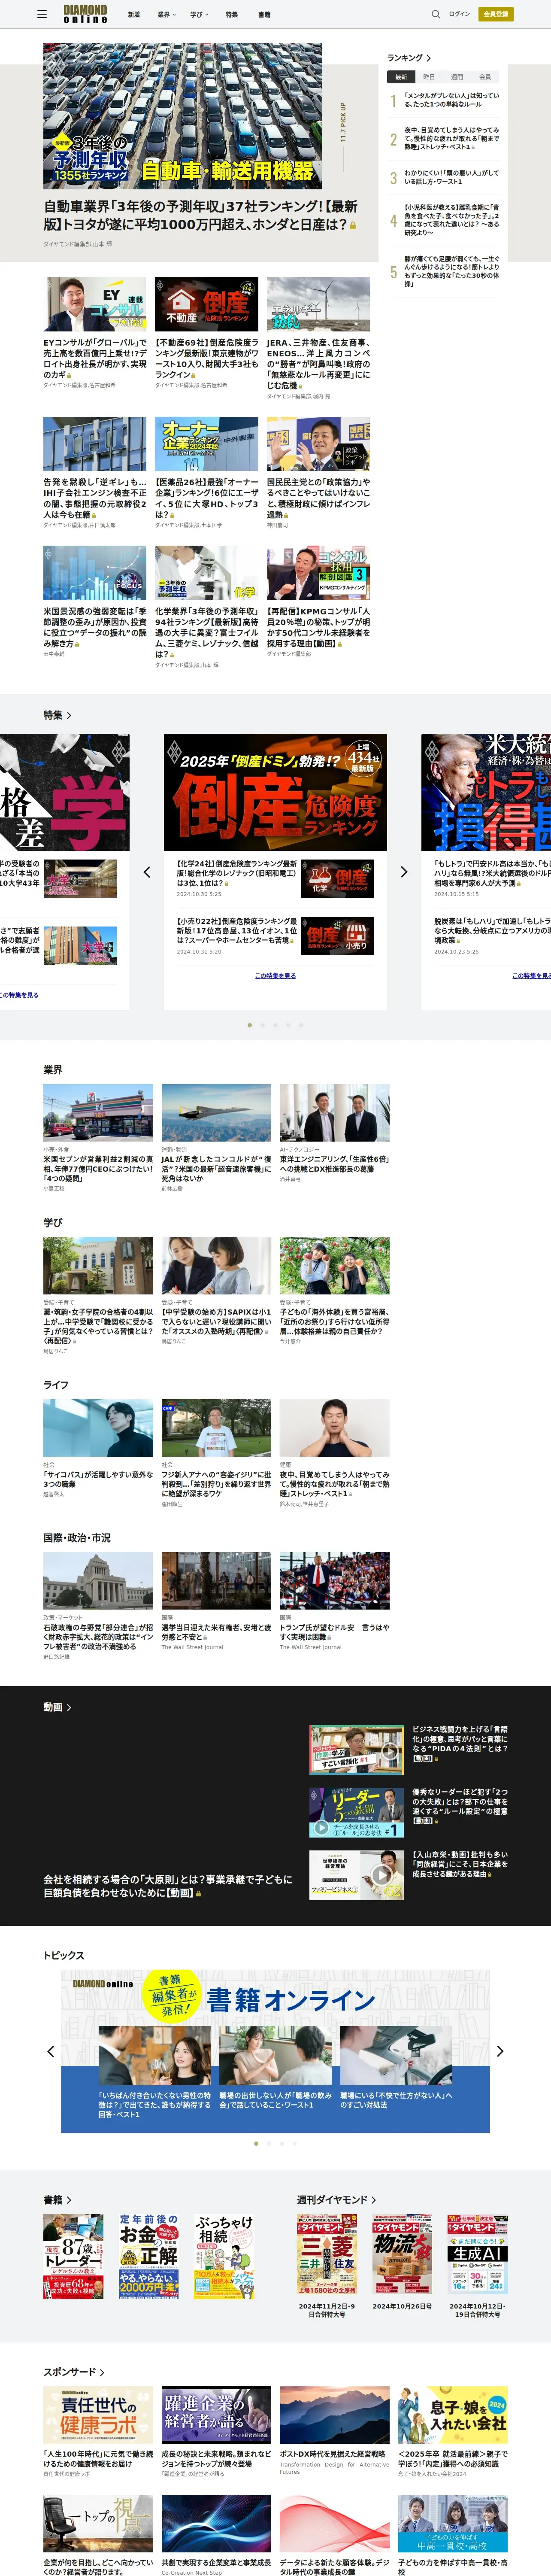Image resolution: width=551 pixels, height=2576 pixels.
Task: Open the 責任世代の健康ラボ sponsor tile
Action: point(98,2415)
